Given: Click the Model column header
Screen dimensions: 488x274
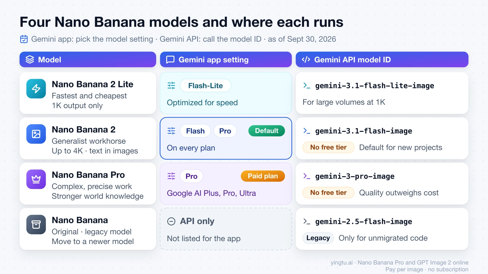Looking at the screenshot, I should pyautogui.click(x=88, y=59).
